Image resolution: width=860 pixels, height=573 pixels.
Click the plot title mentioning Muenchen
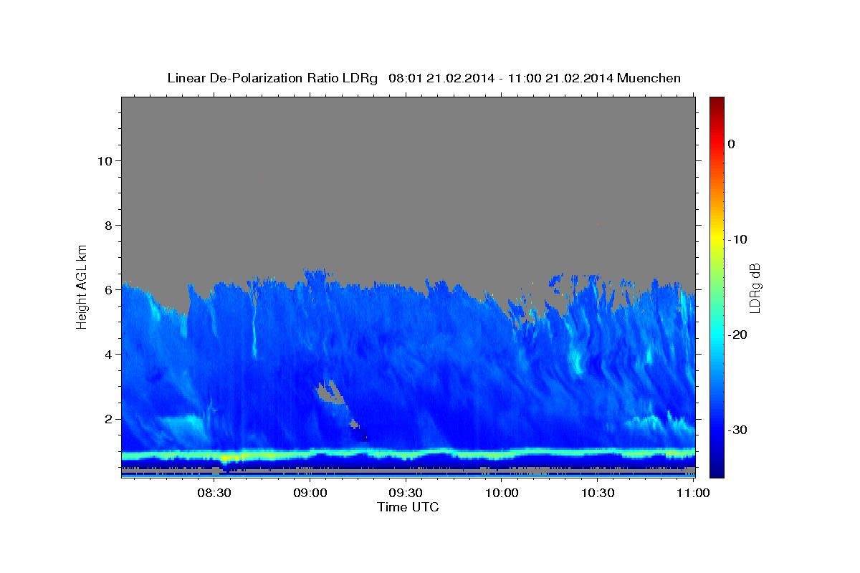(x=424, y=78)
